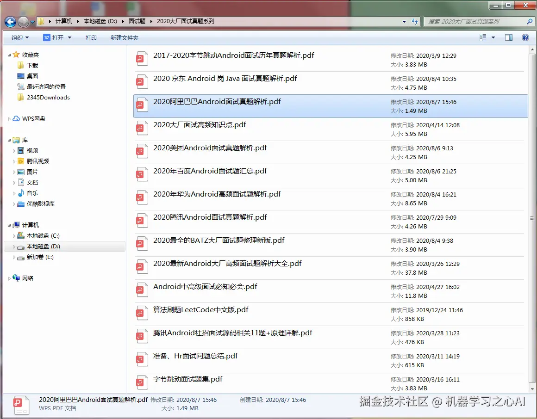Select 本地磁盘 (D:) in navigation tree

coord(43,246)
